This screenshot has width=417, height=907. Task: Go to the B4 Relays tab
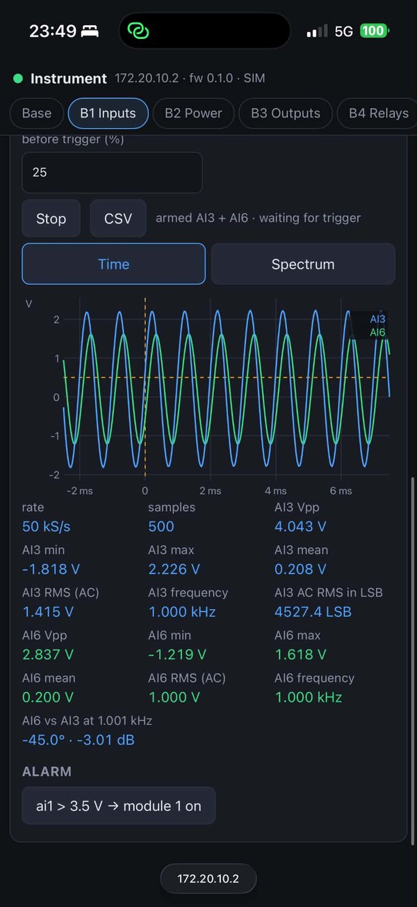point(377,113)
